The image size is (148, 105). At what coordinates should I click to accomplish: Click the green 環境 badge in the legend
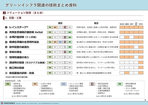(8, 84)
